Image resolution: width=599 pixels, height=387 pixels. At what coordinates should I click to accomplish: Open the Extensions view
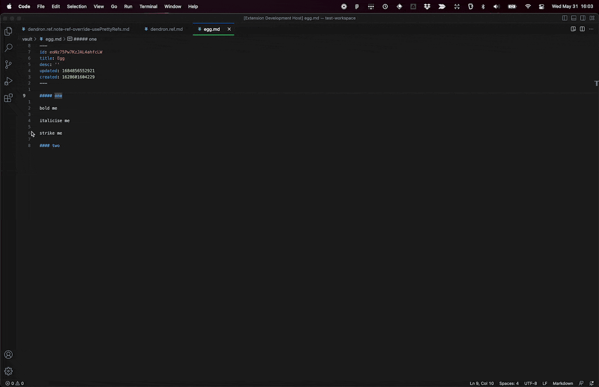click(x=8, y=98)
